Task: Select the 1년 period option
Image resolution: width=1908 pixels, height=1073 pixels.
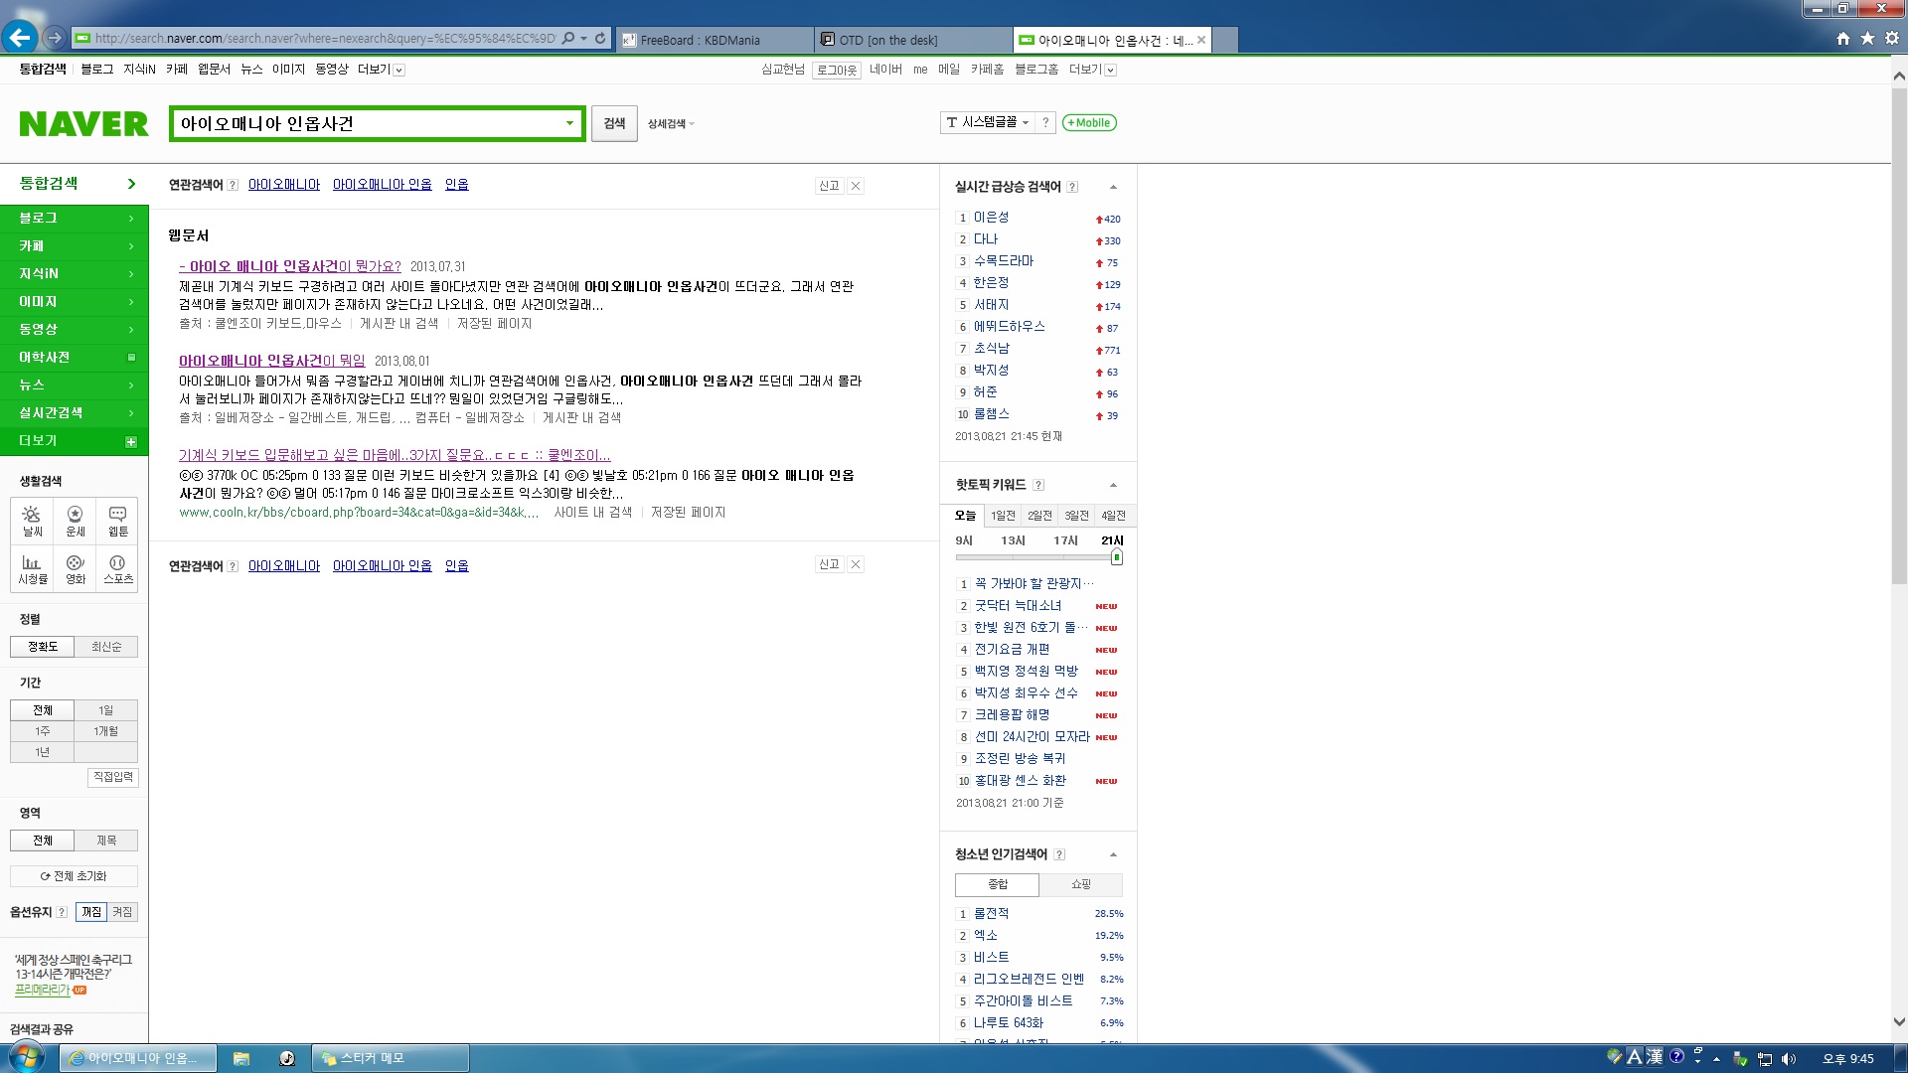Action: coord(43,752)
